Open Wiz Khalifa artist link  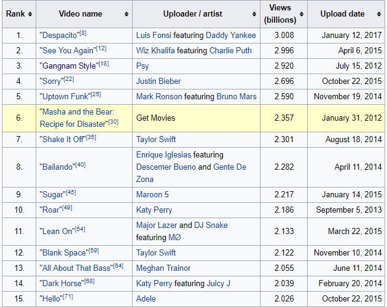[155, 50]
